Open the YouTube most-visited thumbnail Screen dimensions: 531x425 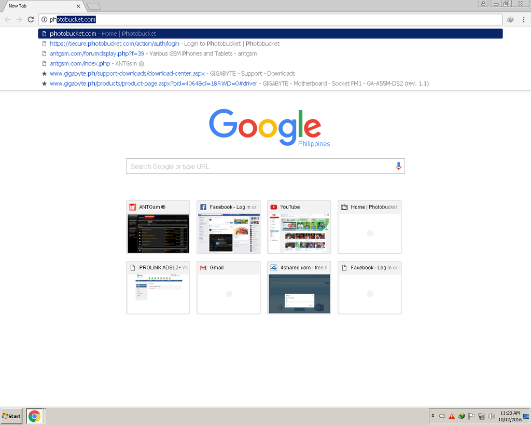[x=299, y=227]
